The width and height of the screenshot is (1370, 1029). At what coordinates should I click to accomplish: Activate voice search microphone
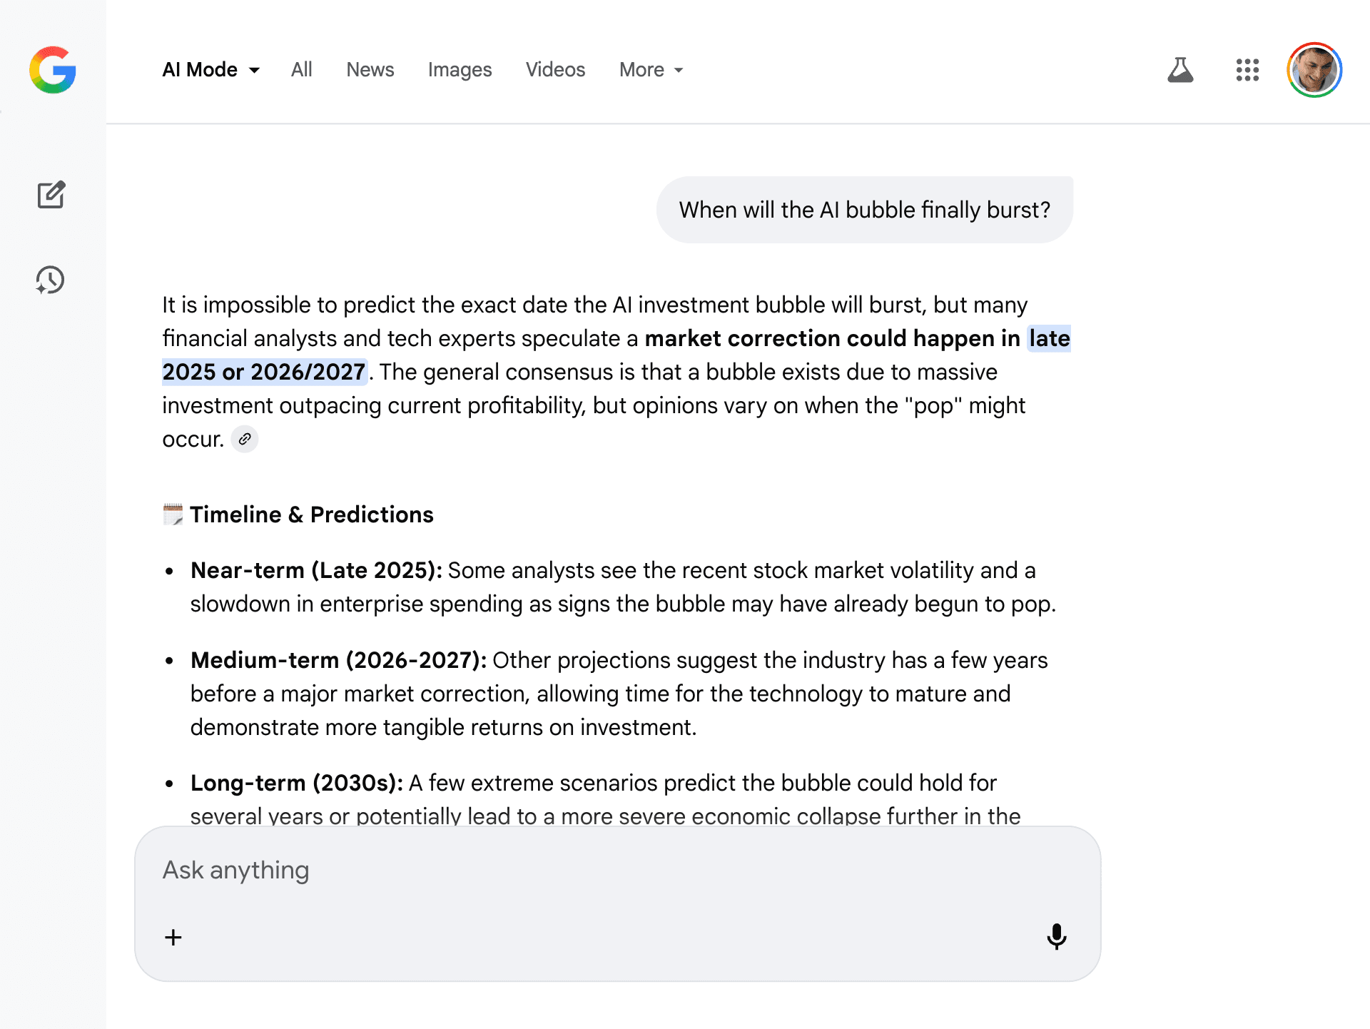1056,937
